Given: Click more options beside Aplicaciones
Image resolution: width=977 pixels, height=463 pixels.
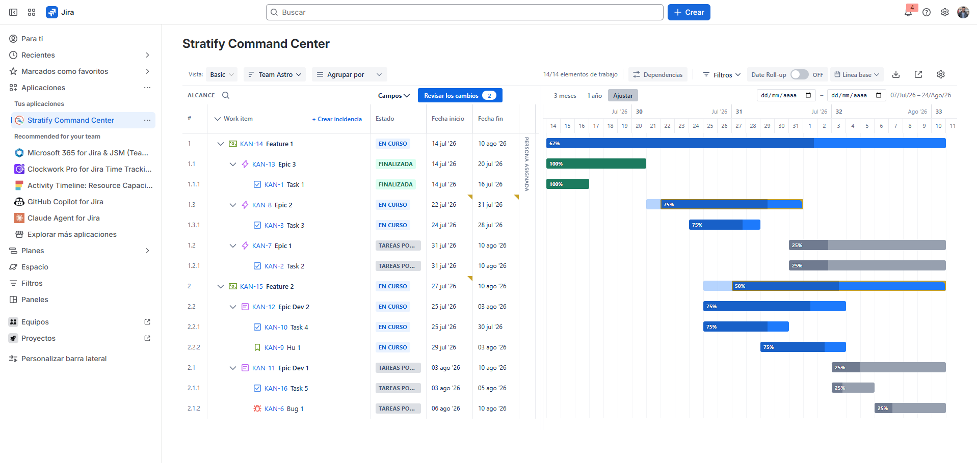Looking at the screenshot, I should coord(147,88).
